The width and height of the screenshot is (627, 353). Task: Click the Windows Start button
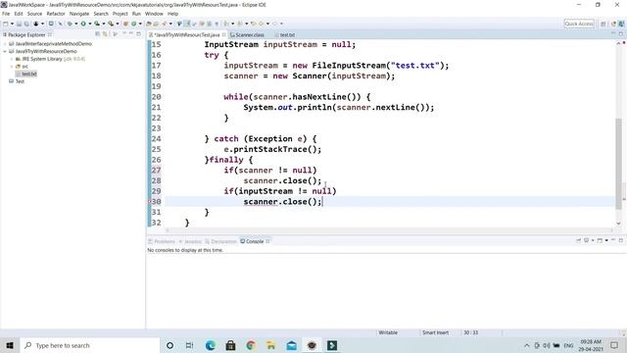[10, 345]
